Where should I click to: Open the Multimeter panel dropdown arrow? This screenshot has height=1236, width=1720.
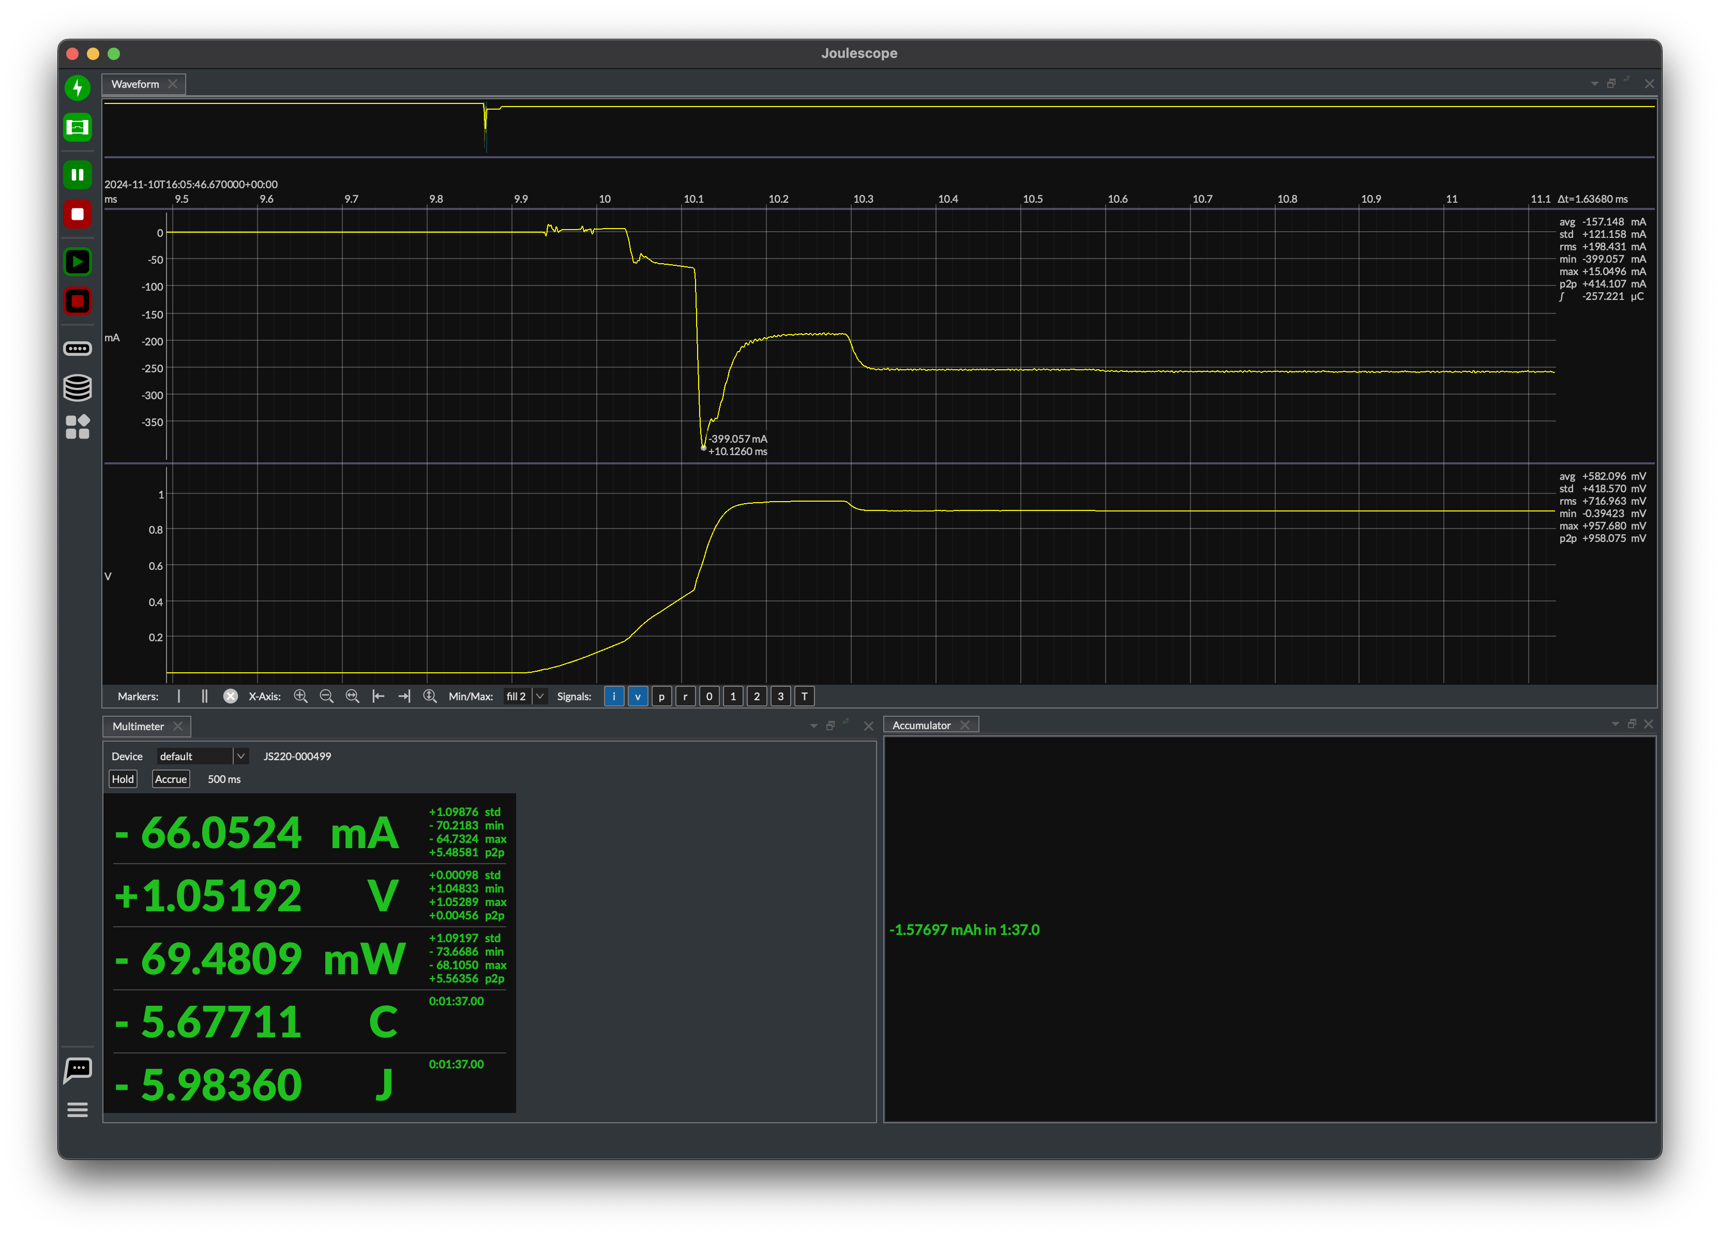tap(814, 726)
